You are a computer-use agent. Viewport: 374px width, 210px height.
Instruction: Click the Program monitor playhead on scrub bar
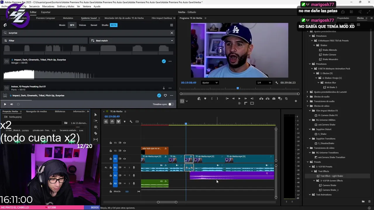238,88
